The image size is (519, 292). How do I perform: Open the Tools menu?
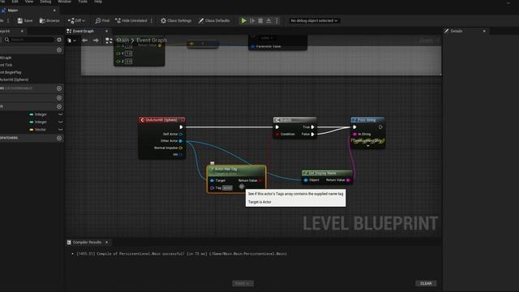83,2
